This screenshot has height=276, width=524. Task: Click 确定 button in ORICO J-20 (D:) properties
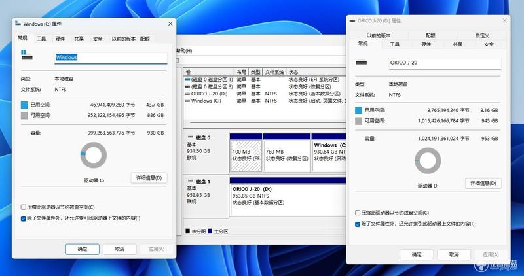tap(417, 254)
